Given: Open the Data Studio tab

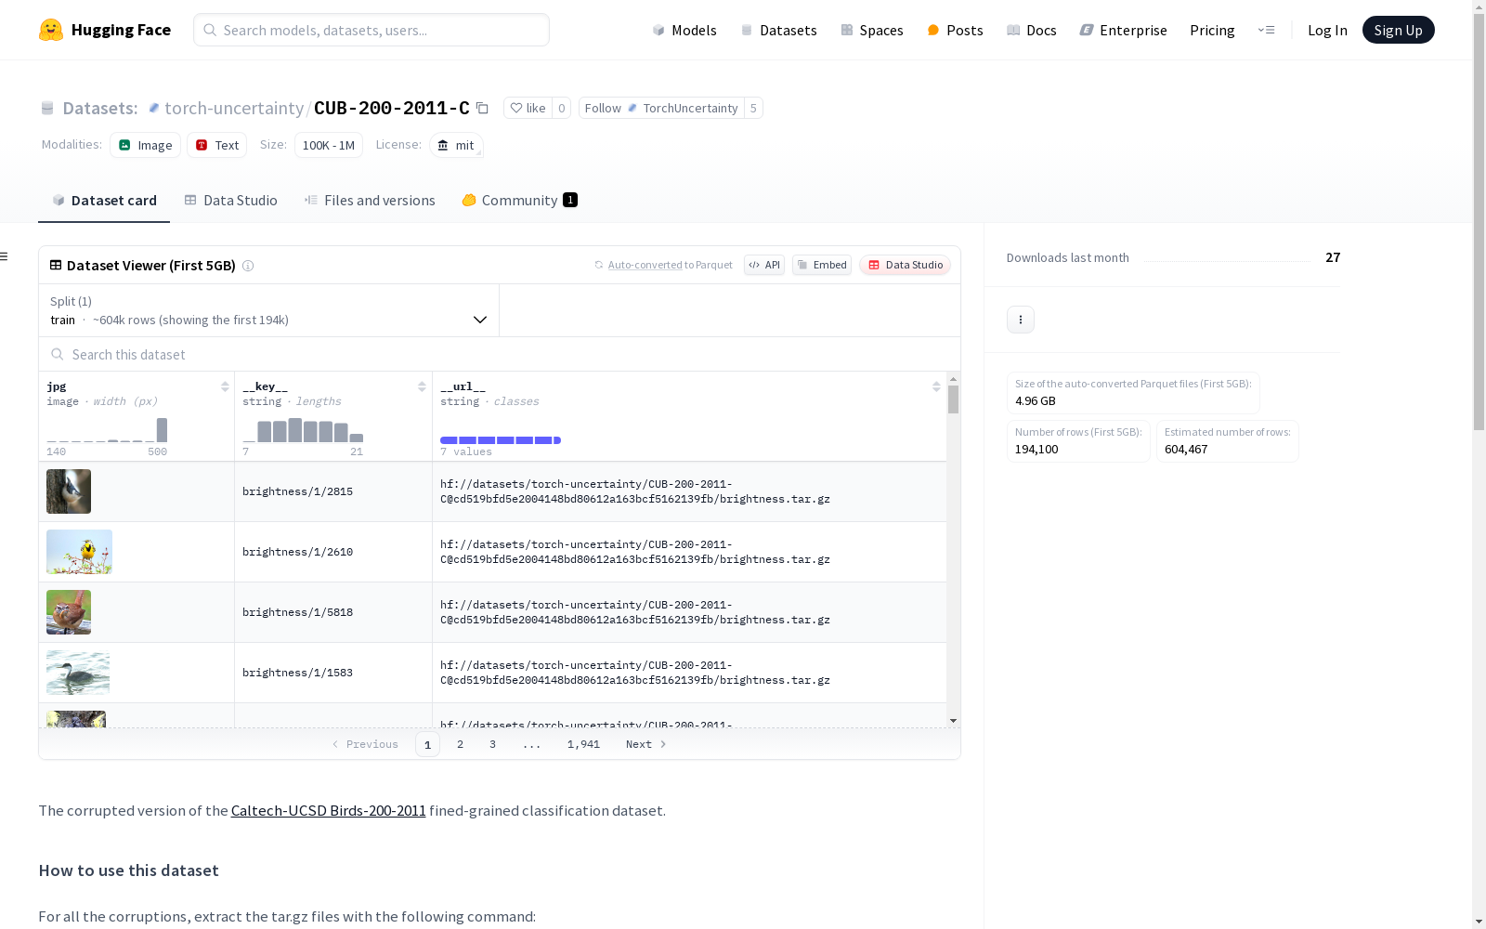Looking at the screenshot, I should pos(231,201).
